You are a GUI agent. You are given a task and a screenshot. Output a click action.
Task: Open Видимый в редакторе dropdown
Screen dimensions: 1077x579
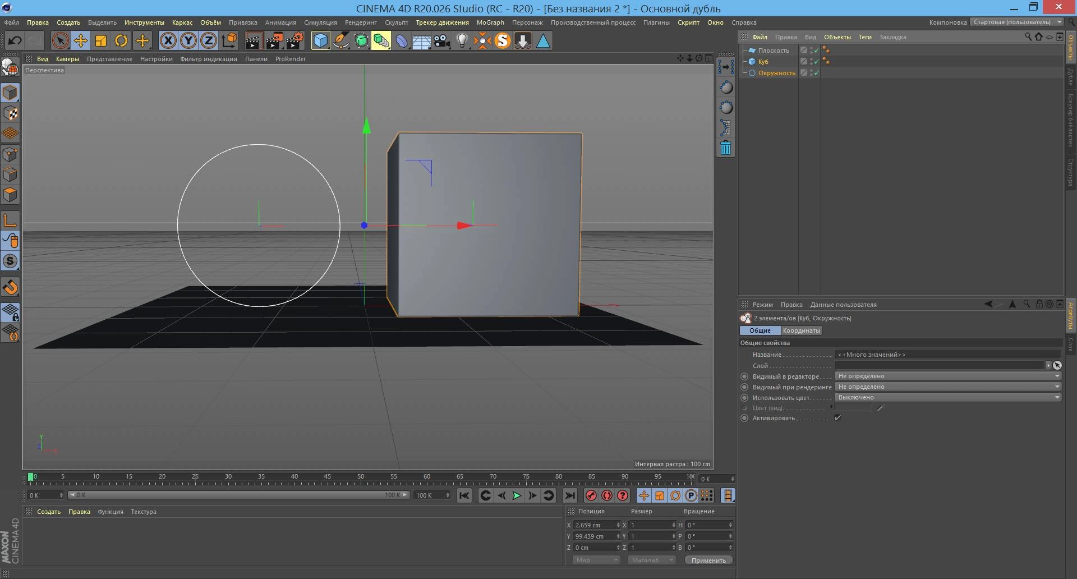tap(948, 376)
